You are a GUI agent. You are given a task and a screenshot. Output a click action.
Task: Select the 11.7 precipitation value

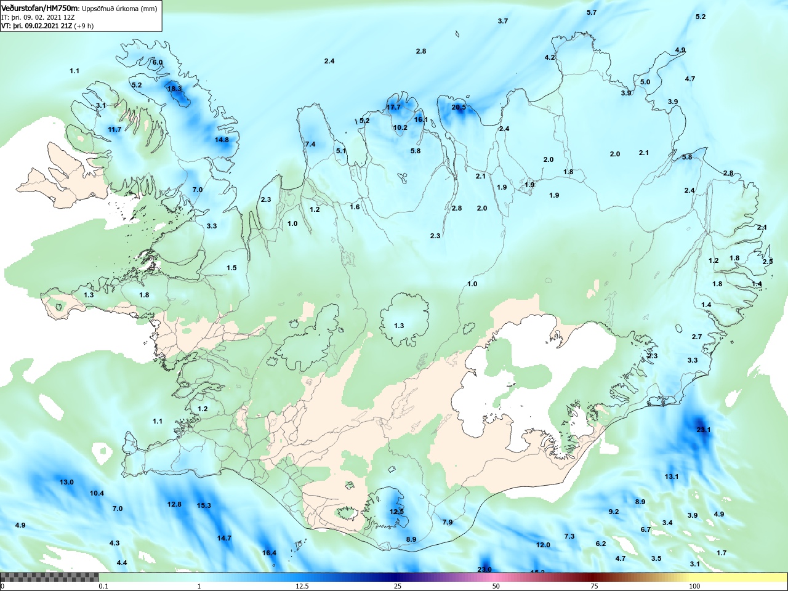coord(115,129)
